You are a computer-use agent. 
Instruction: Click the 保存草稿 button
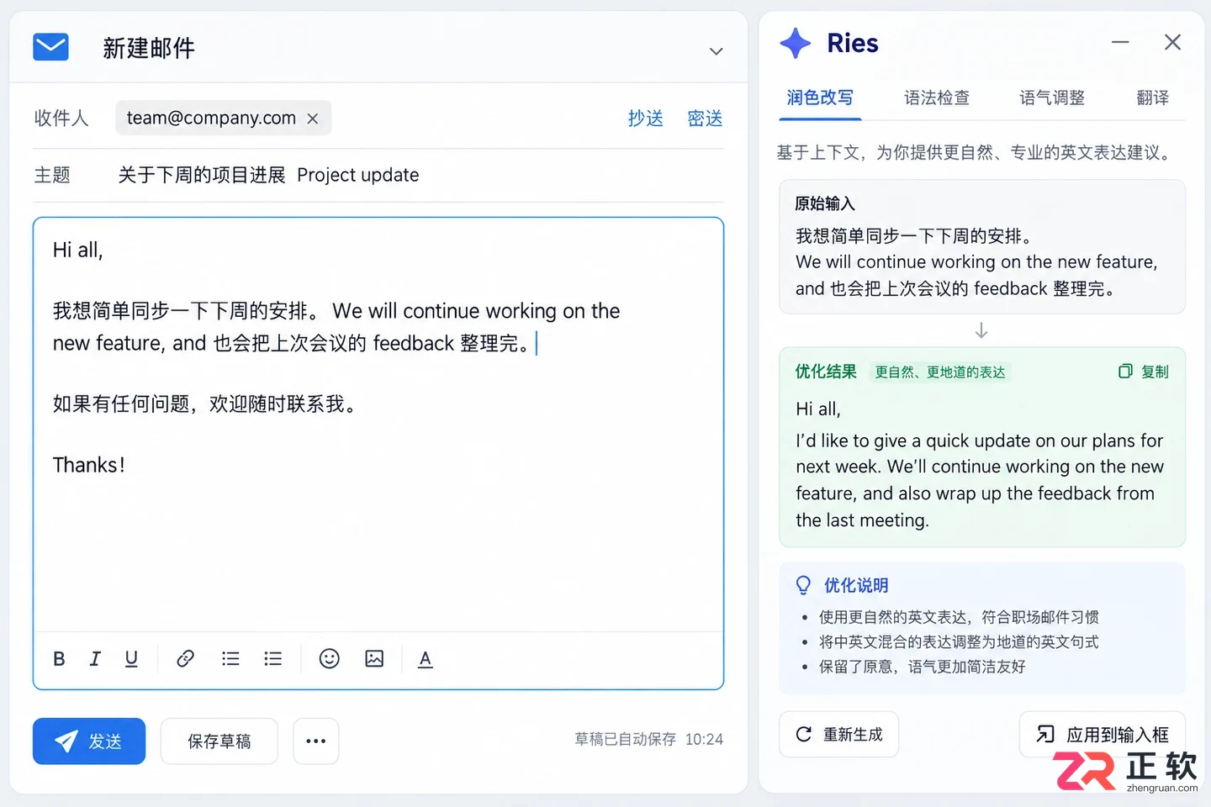(219, 741)
